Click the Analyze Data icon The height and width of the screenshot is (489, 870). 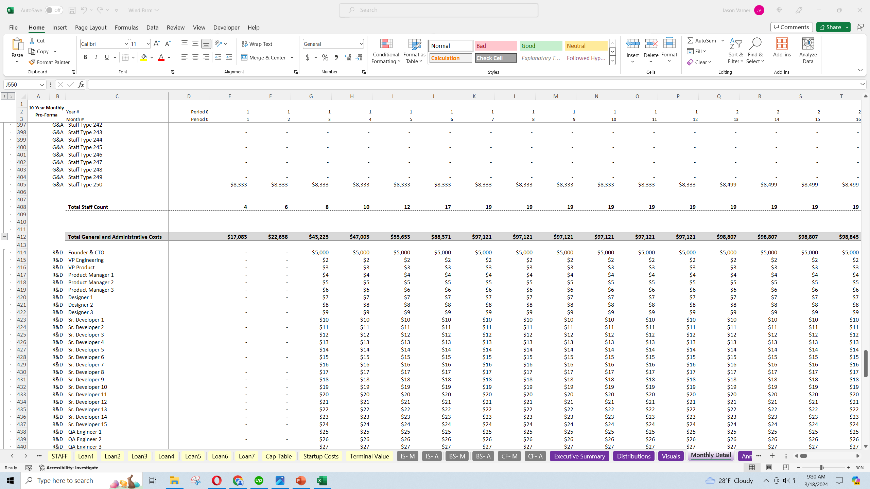pyautogui.click(x=808, y=51)
